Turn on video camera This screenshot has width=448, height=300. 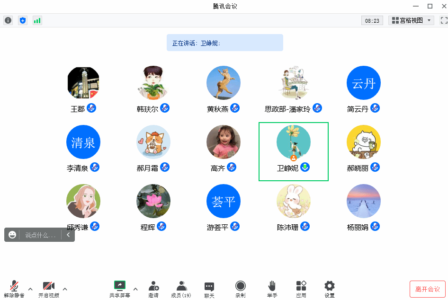tap(49, 289)
